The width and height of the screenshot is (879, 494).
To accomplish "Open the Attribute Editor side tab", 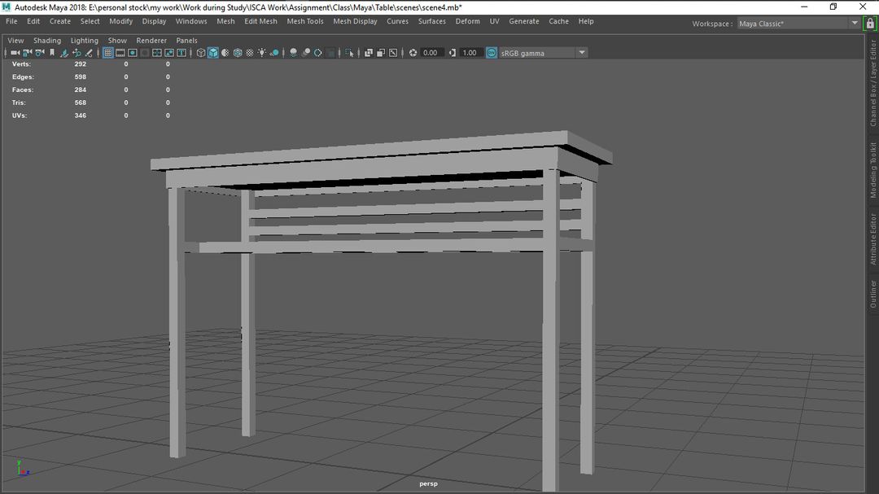I will 872,239.
